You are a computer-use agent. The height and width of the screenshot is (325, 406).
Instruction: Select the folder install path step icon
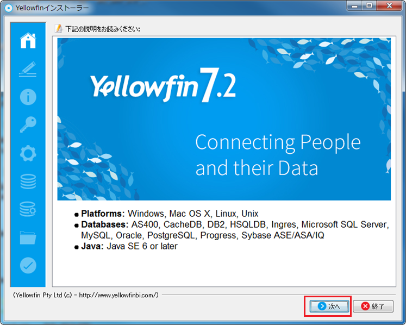click(28, 237)
